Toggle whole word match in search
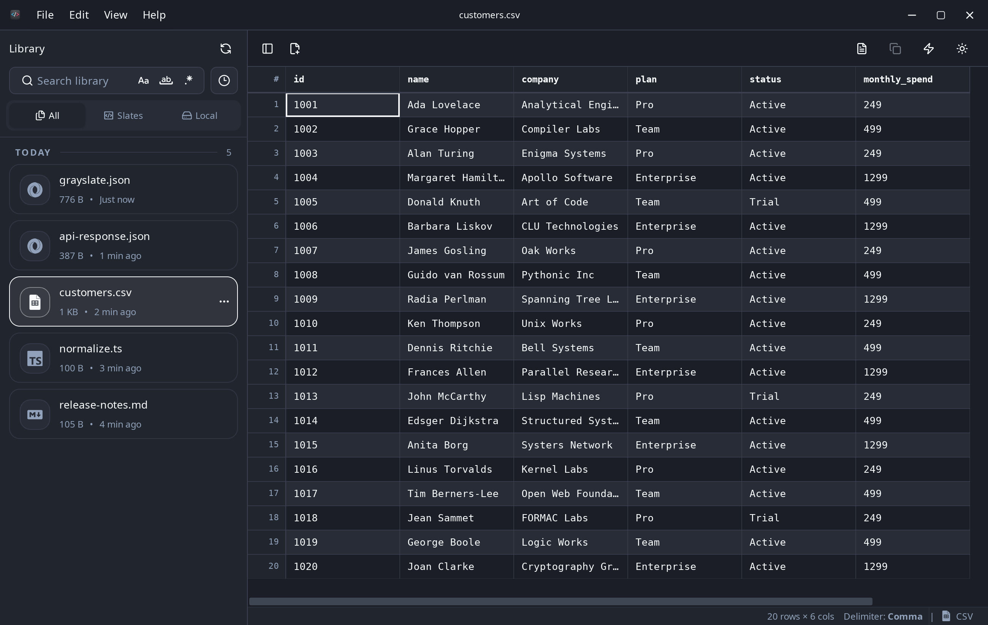988x625 pixels. click(x=166, y=81)
